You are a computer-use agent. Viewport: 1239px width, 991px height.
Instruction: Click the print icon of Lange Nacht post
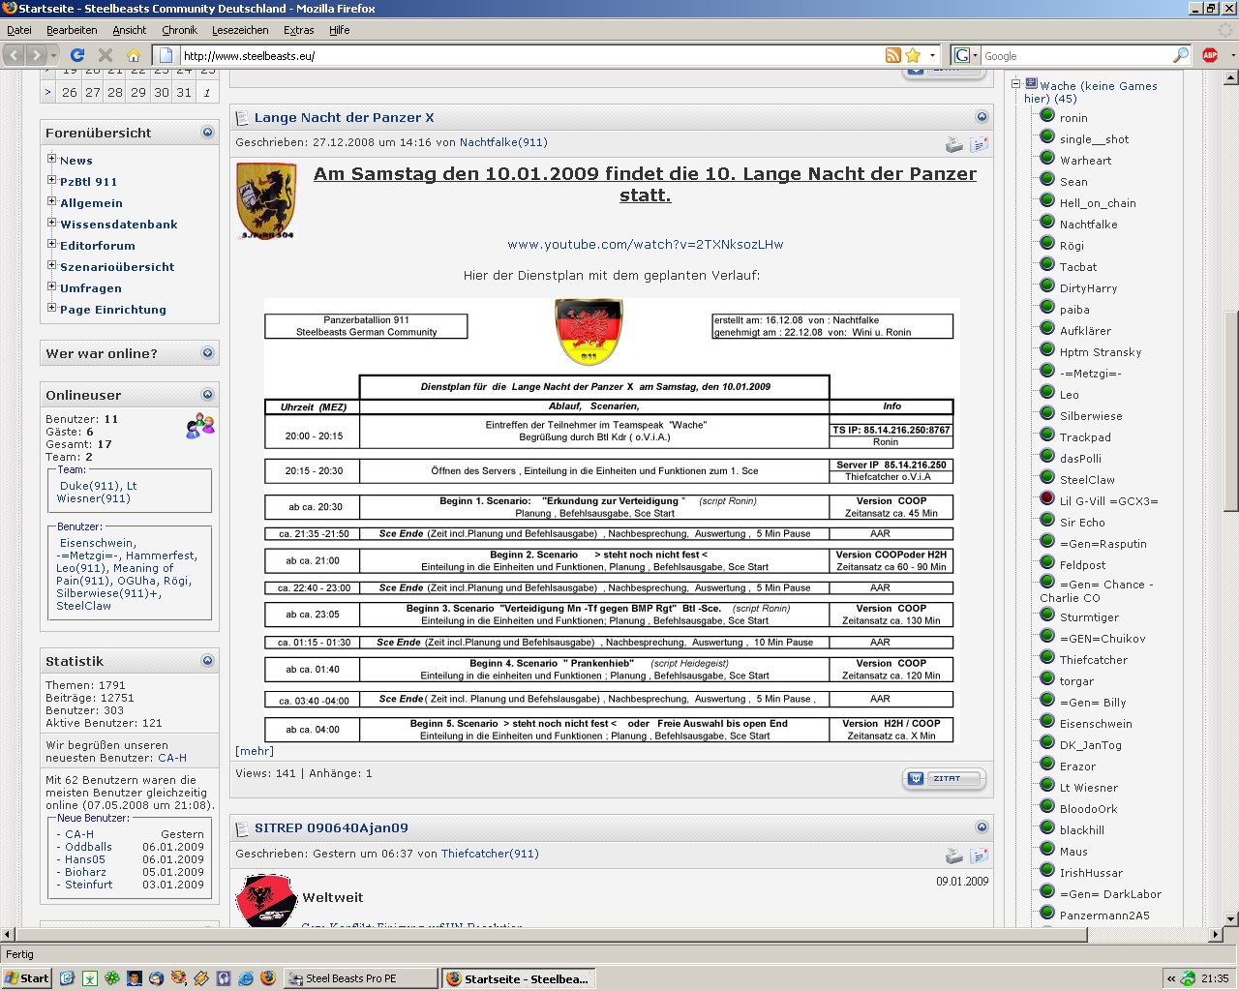pyautogui.click(x=954, y=145)
